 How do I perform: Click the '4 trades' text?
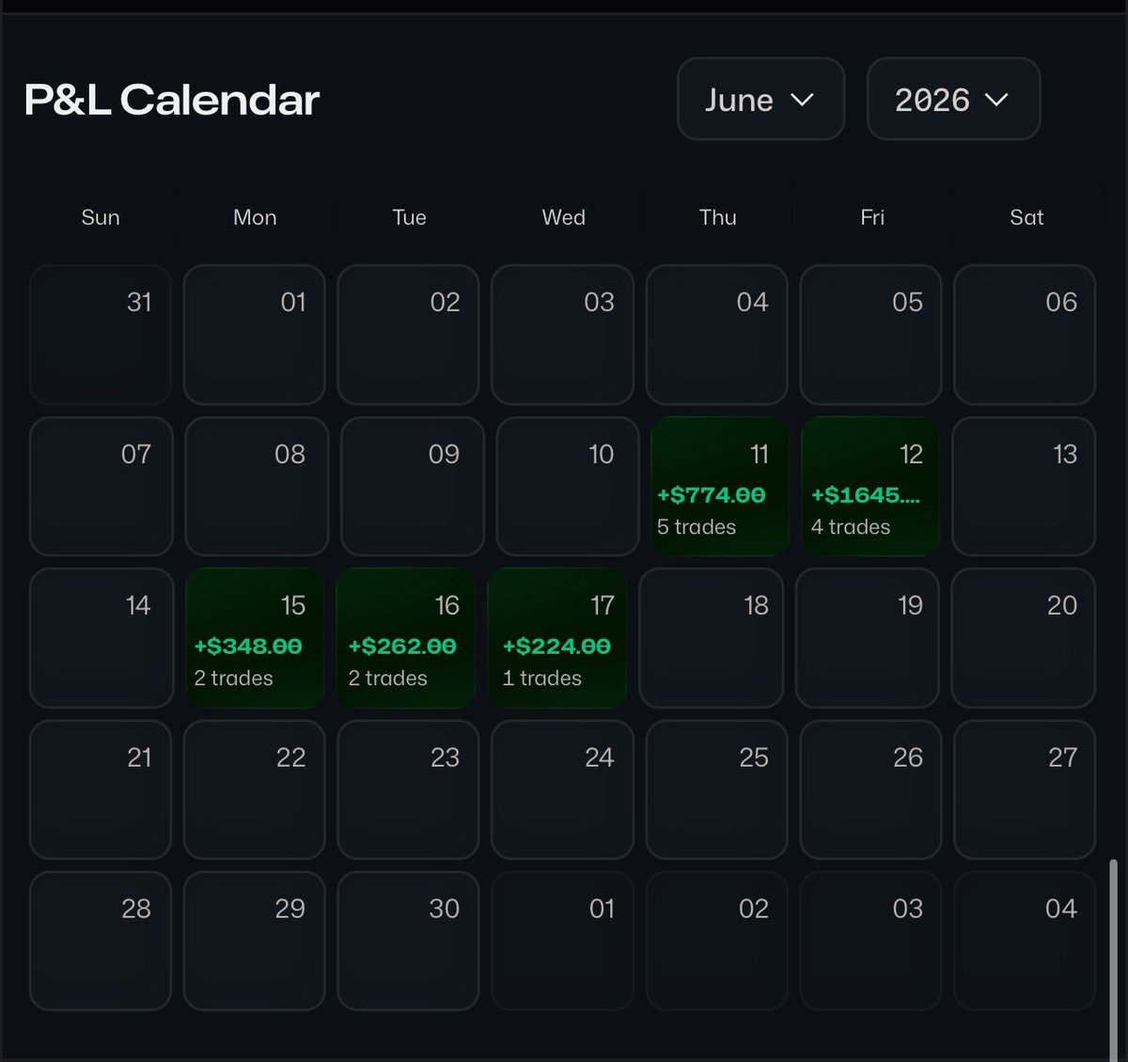click(851, 527)
